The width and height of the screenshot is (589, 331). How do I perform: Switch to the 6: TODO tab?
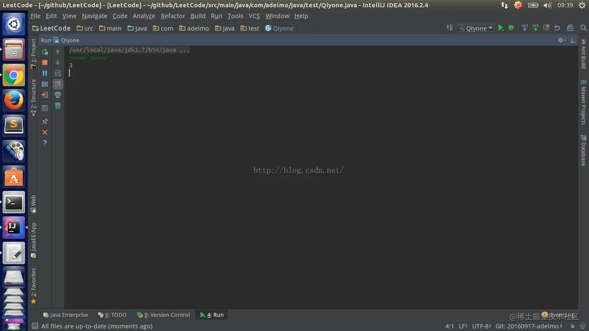pyautogui.click(x=113, y=315)
